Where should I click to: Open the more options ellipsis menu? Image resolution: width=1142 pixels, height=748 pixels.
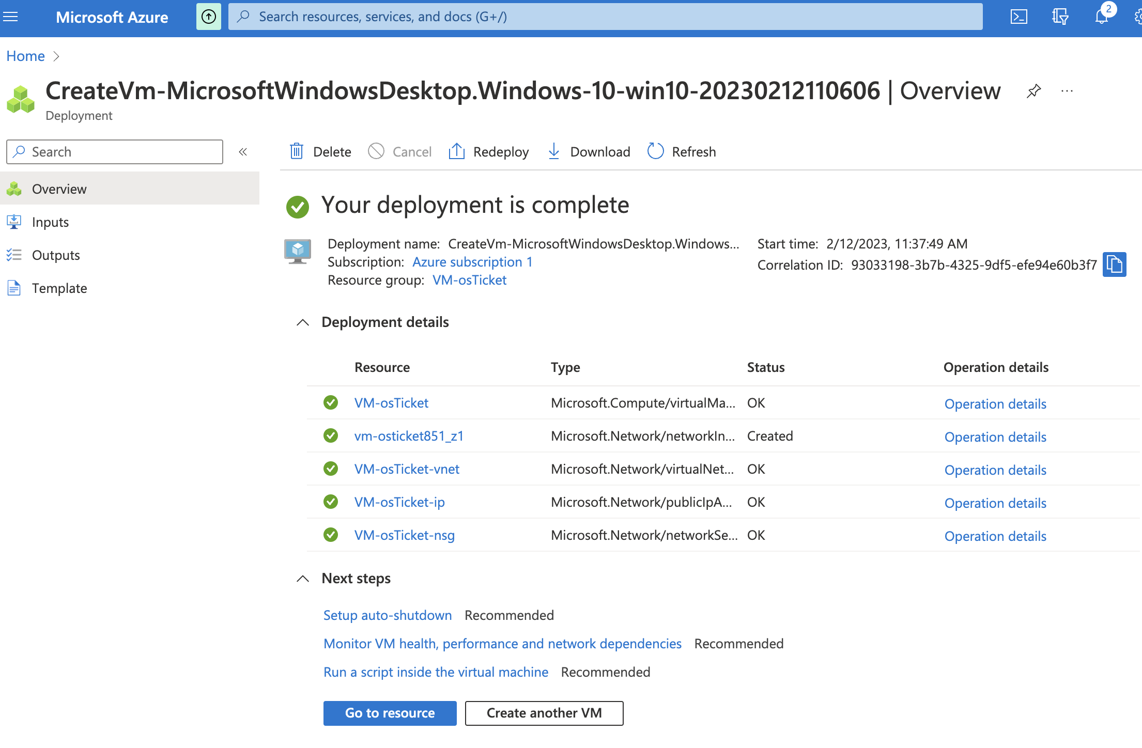(x=1067, y=91)
